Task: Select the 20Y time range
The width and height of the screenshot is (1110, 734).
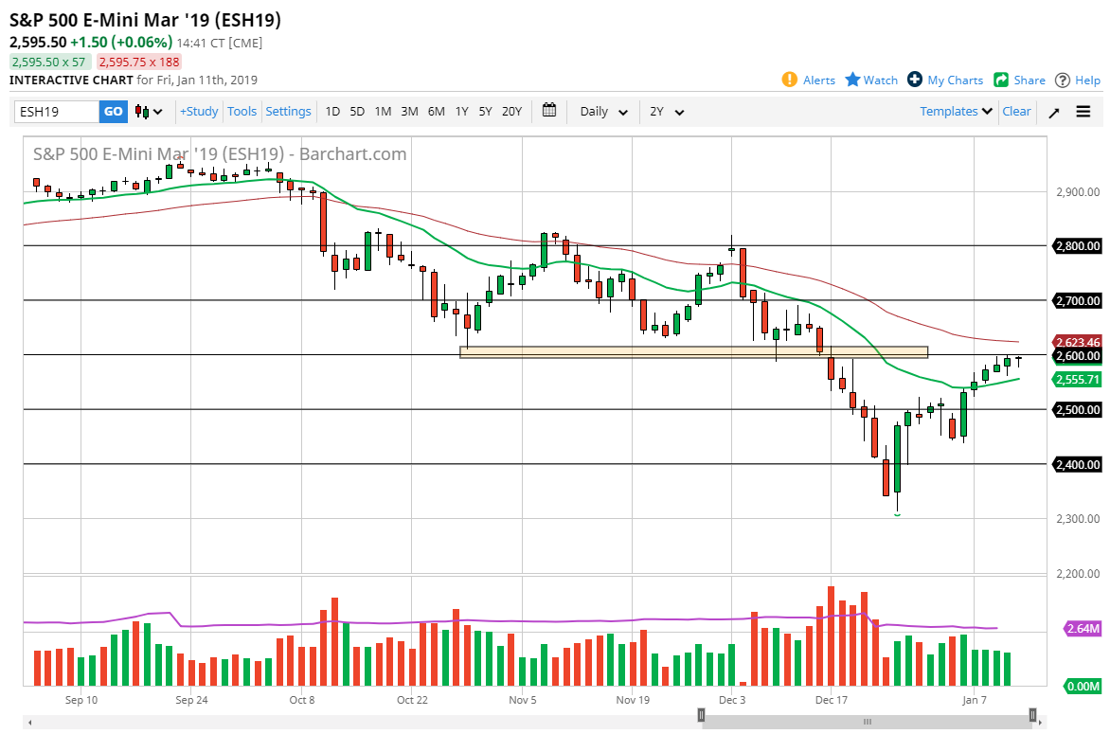Action: click(x=511, y=111)
